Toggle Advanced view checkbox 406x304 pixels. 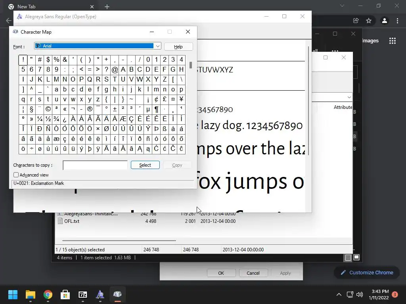pos(16,175)
